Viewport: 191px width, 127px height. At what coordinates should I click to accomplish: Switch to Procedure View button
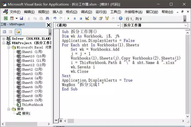click(56, 120)
